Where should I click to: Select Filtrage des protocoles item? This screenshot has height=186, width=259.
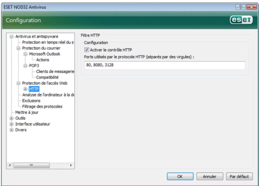(x=42, y=106)
